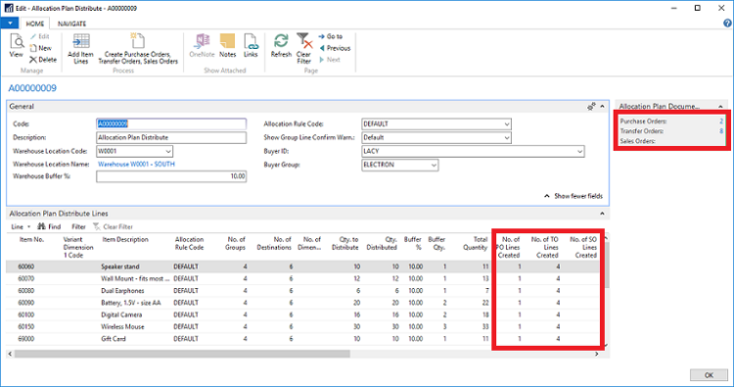The width and height of the screenshot is (734, 387).
Task: Open Buyer Group dropdown
Action: click(x=434, y=165)
